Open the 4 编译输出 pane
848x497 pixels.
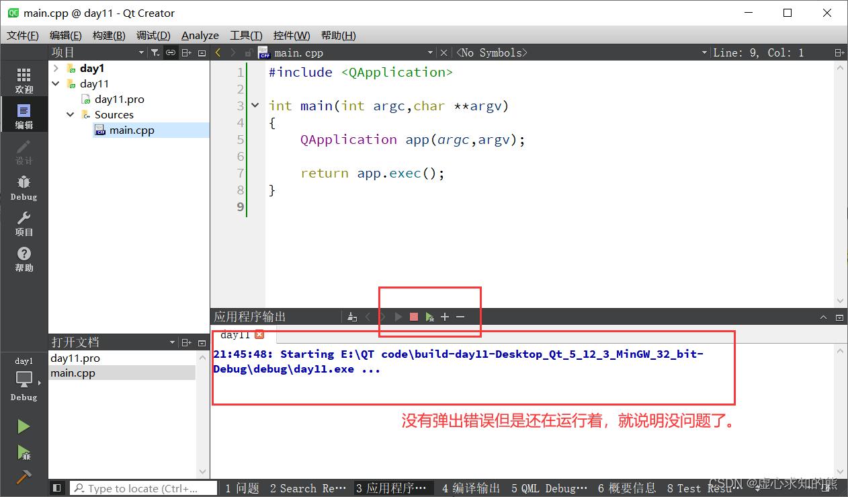[x=470, y=488]
